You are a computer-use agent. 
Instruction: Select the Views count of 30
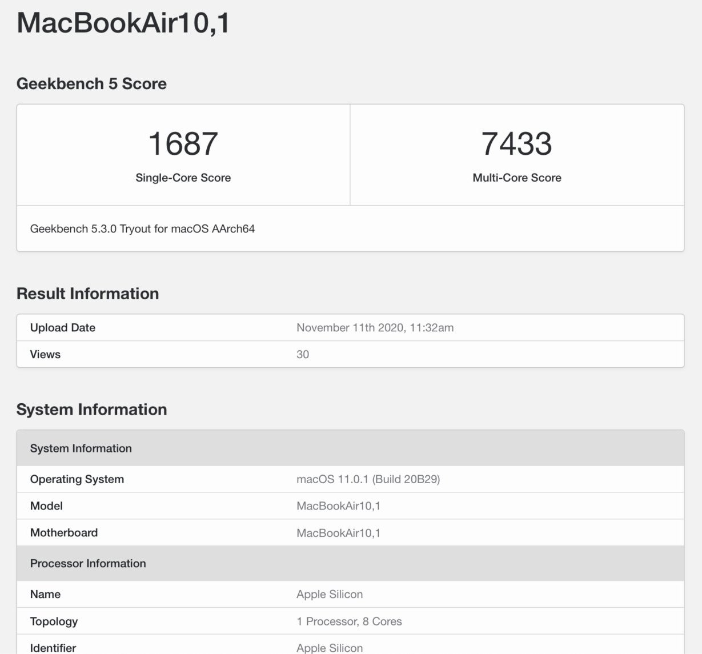[x=303, y=354]
